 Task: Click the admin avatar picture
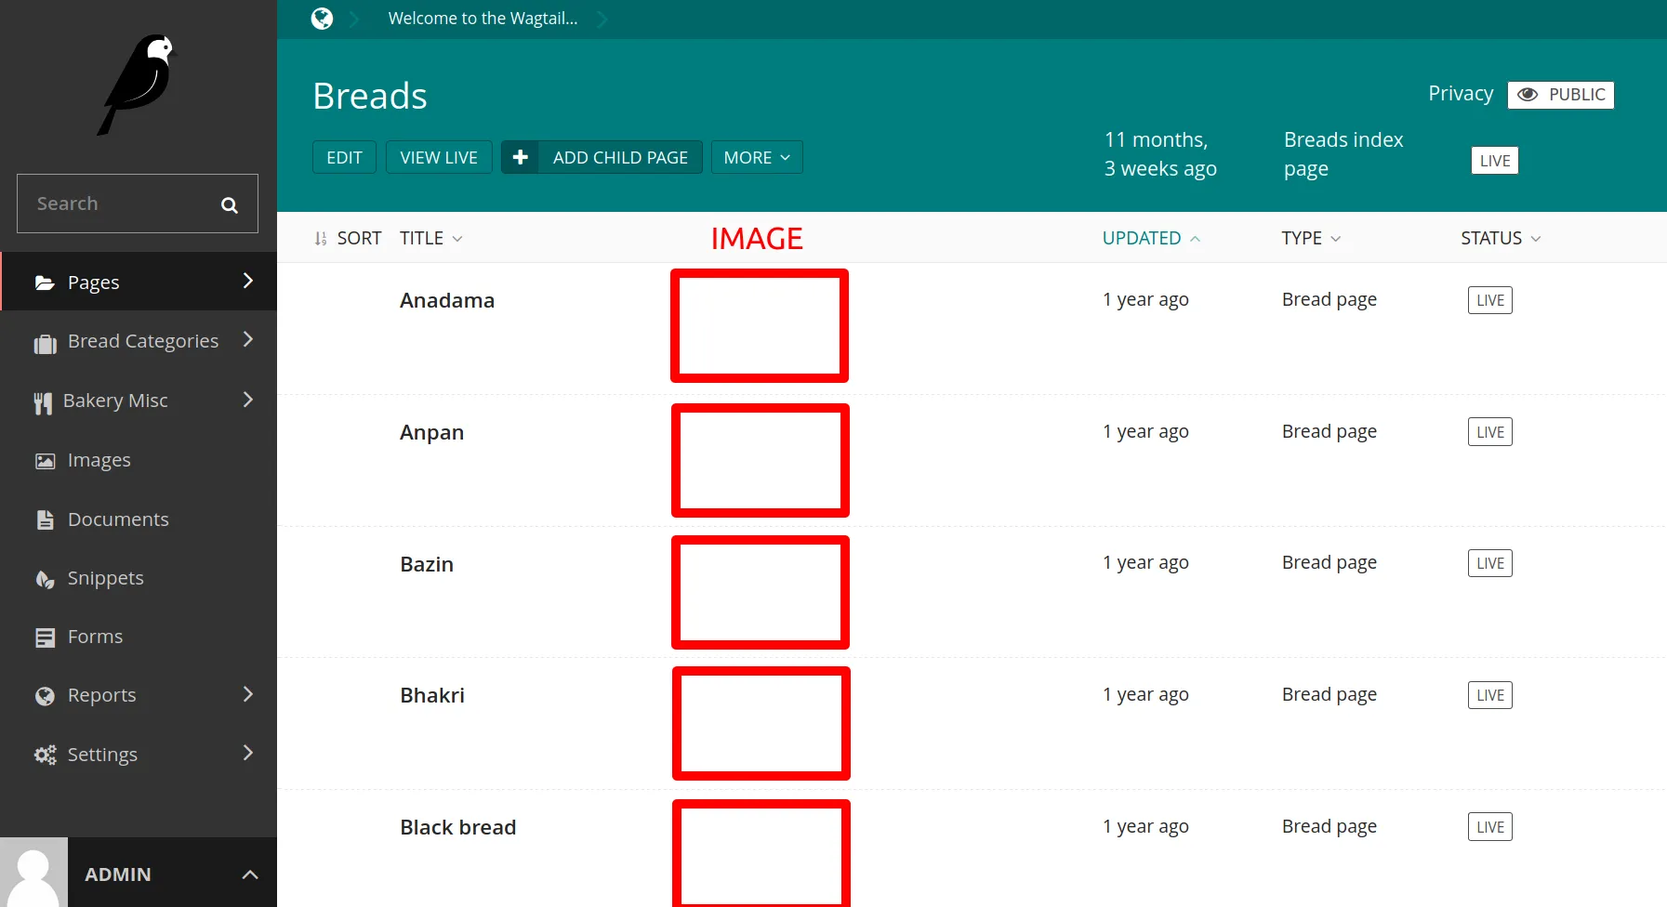pyautogui.click(x=33, y=873)
